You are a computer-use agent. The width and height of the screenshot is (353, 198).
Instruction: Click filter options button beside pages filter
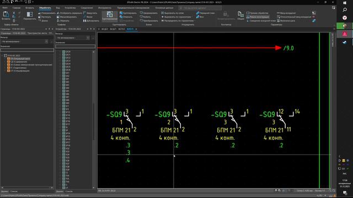pyautogui.click(x=51, y=42)
